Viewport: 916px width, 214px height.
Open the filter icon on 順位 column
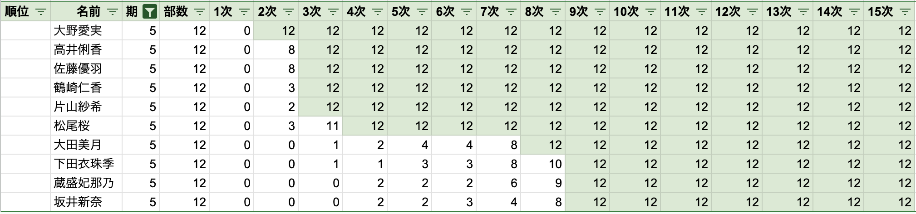(41, 12)
